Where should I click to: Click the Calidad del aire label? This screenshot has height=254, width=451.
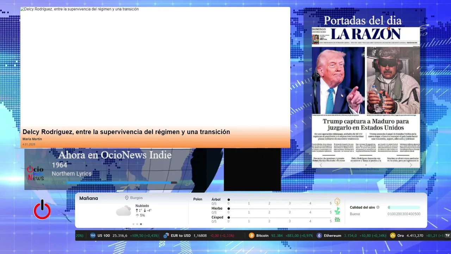coord(362,207)
